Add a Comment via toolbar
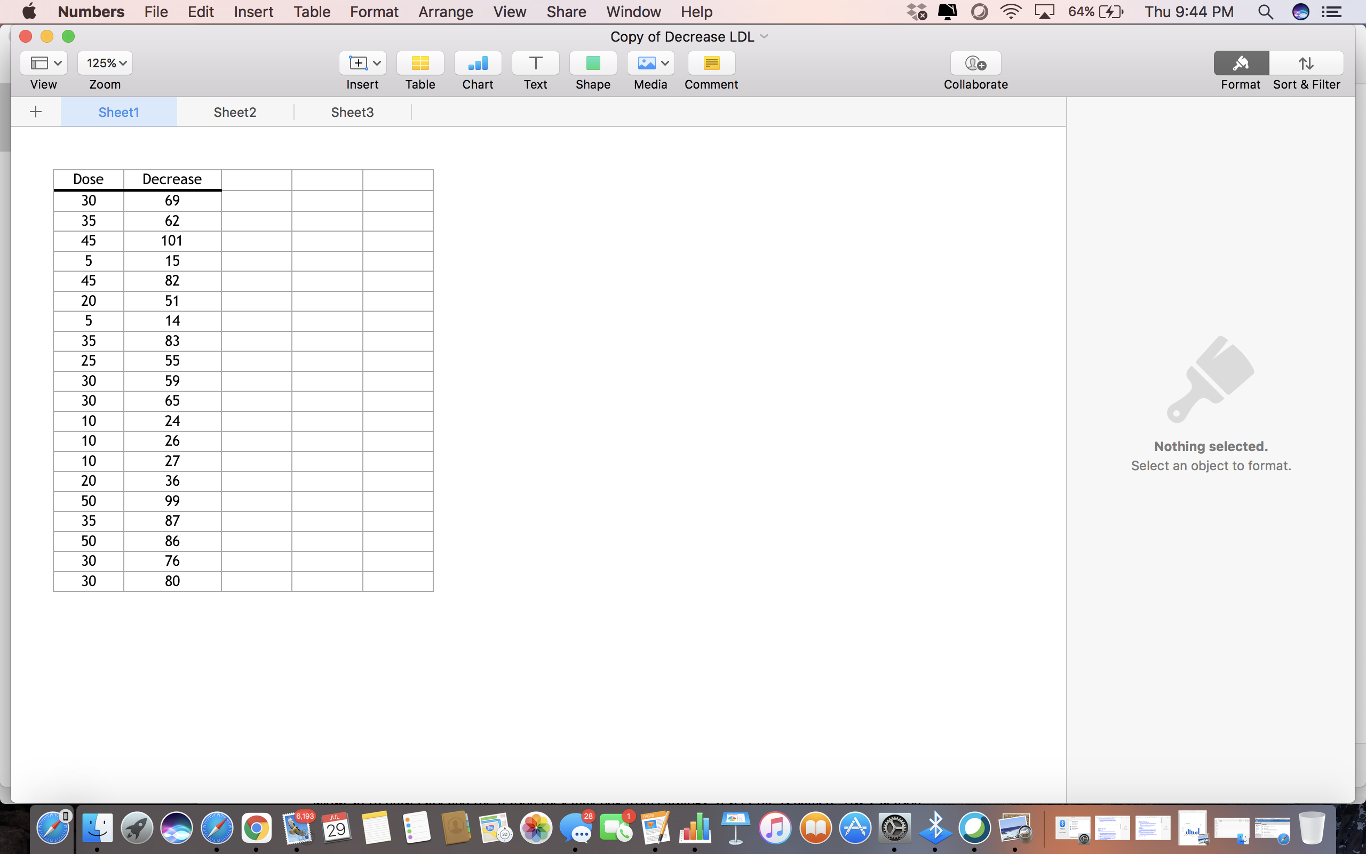Image resolution: width=1366 pixels, height=854 pixels. (711, 64)
